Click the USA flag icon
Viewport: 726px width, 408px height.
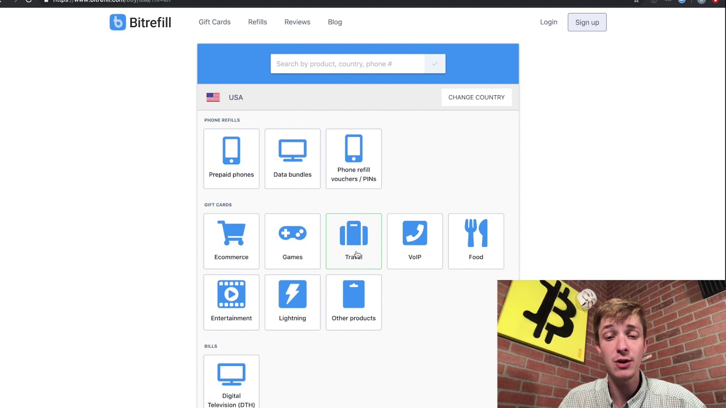coord(213,97)
